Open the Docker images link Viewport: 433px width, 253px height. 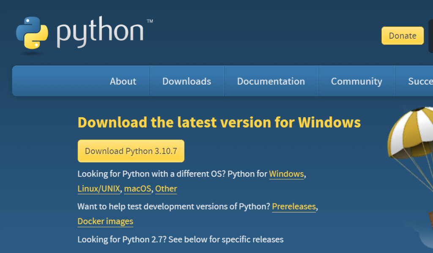click(105, 222)
